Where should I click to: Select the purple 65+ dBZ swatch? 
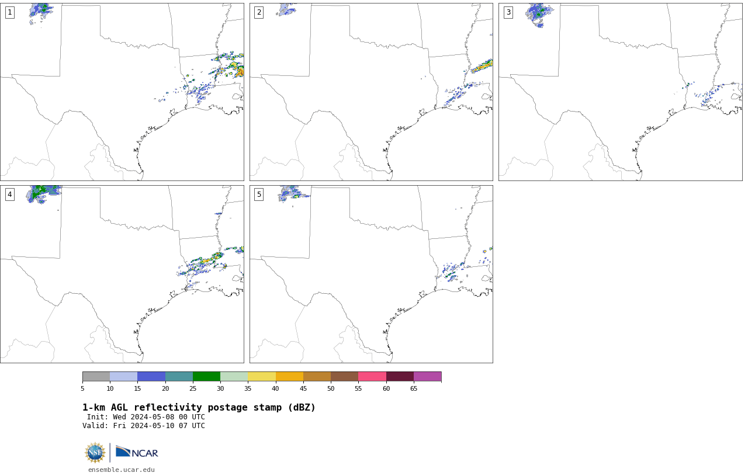pyautogui.click(x=427, y=376)
